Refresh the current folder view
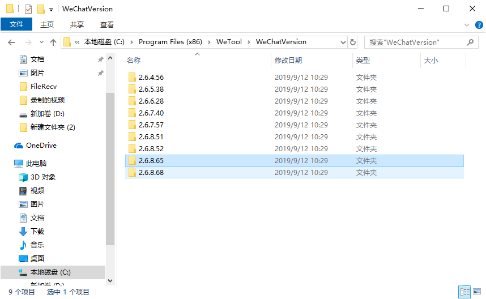486x299 pixels. [x=353, y=42]
